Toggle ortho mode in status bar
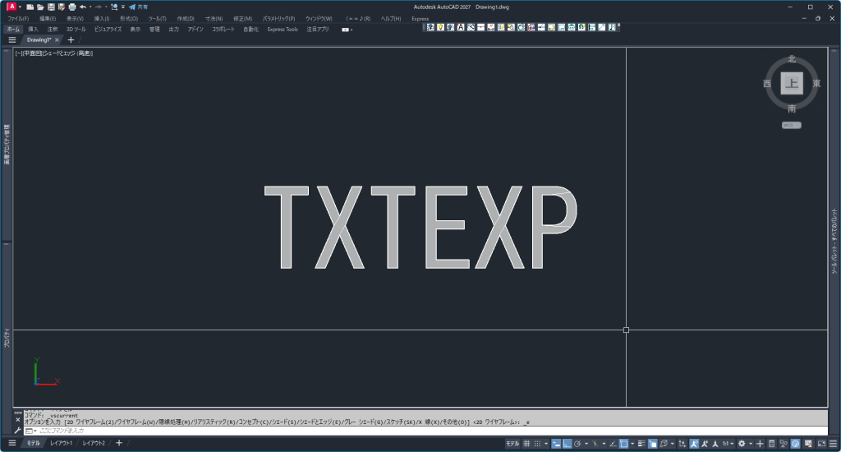Screen dimensions: 841x452 (x=568, y=443)
